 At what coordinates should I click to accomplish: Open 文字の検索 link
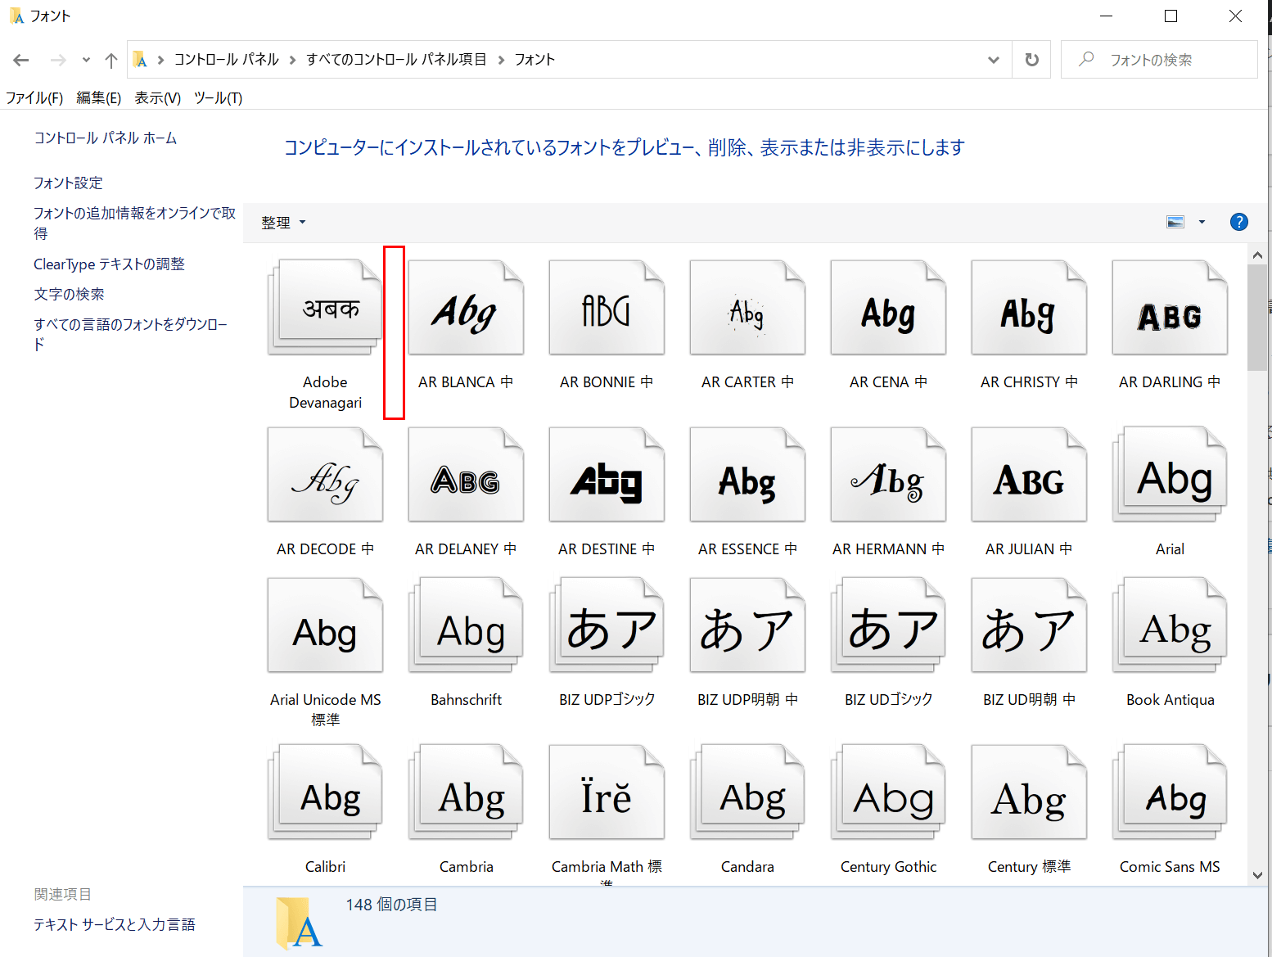(x=69, y=295)
